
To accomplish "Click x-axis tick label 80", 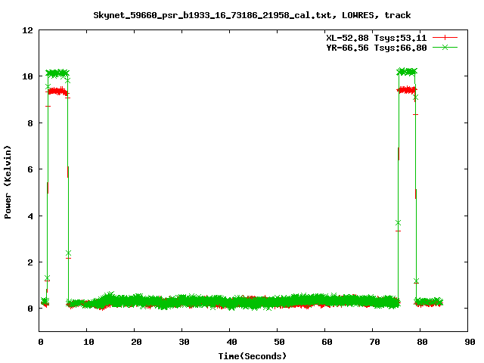I will click(x=422, y=342).
